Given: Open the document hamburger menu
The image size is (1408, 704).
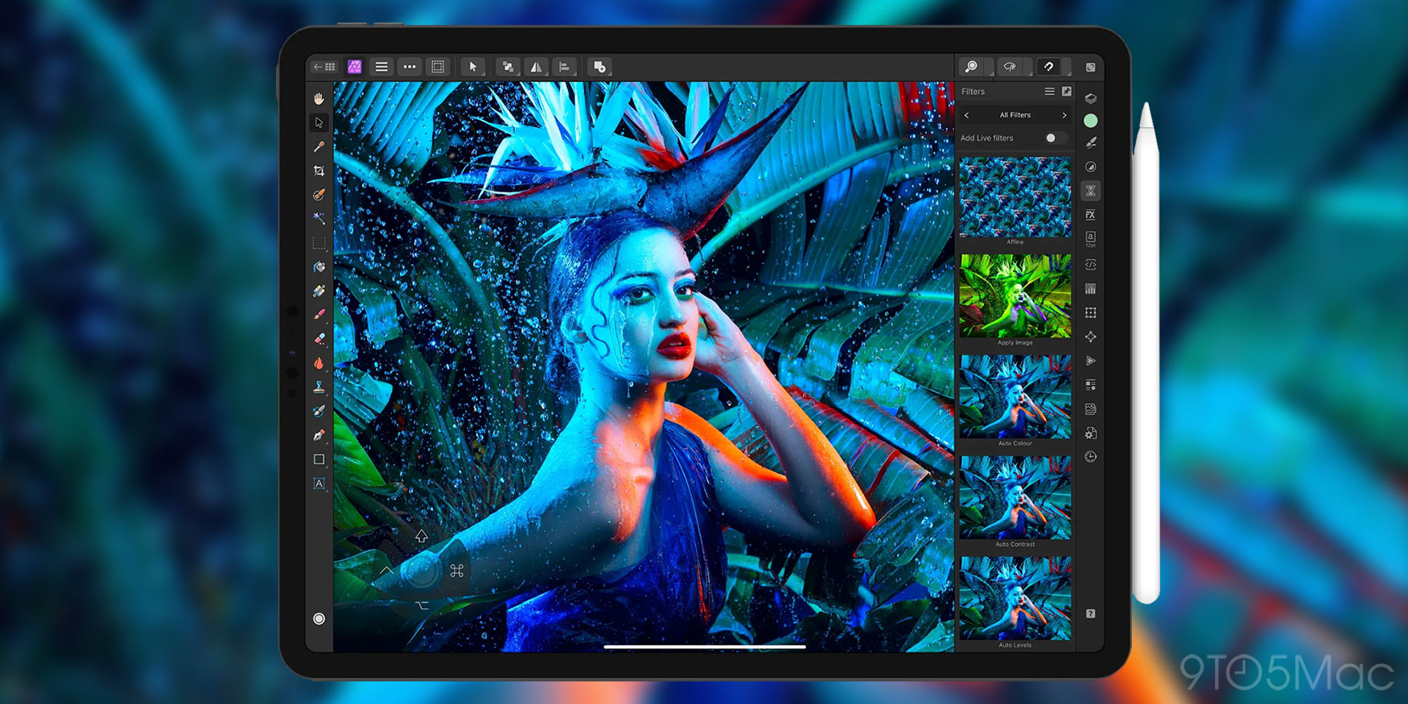Looking at the screenshot, I should tap(381, 67).
